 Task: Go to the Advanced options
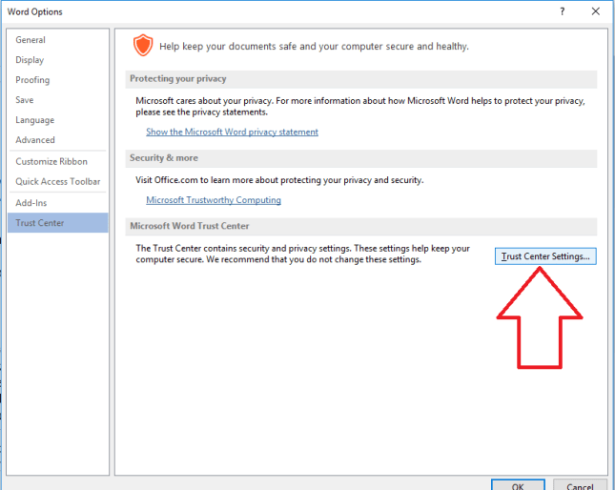click(35, 140)
